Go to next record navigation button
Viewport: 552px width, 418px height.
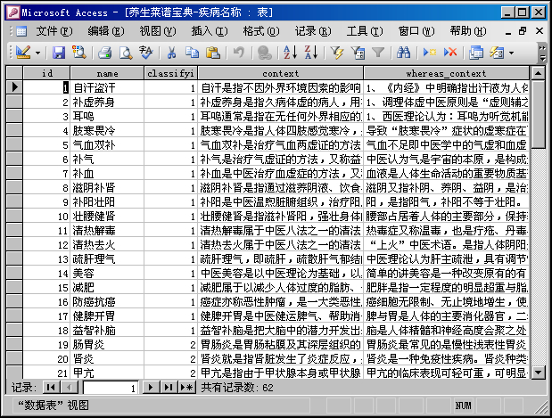point(151,388)
